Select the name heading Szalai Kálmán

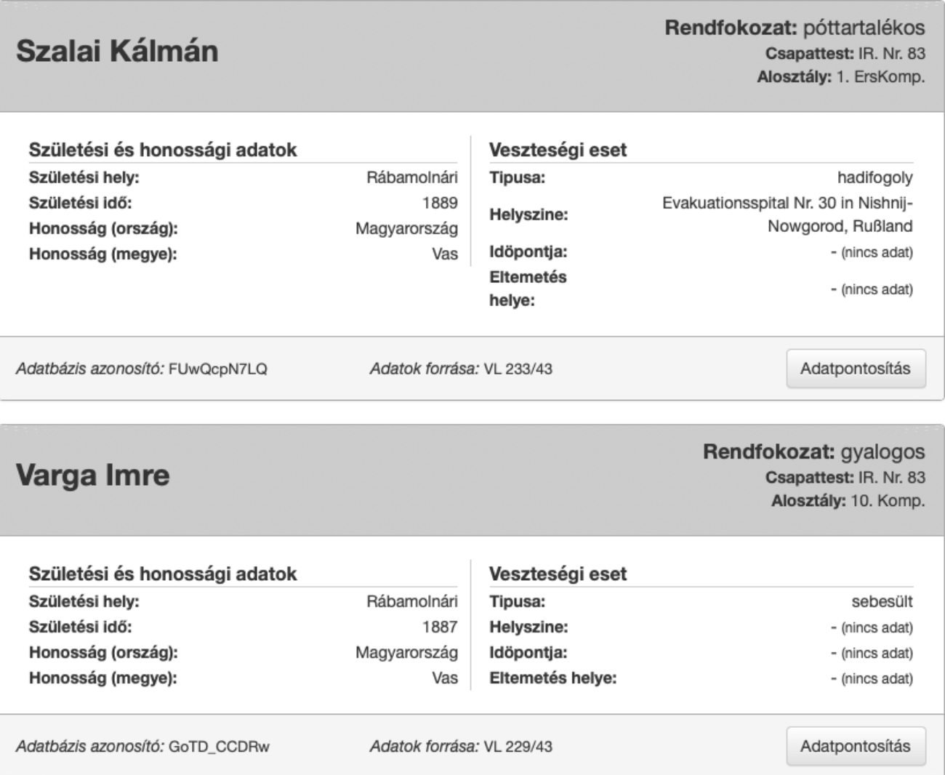(117, 52)
